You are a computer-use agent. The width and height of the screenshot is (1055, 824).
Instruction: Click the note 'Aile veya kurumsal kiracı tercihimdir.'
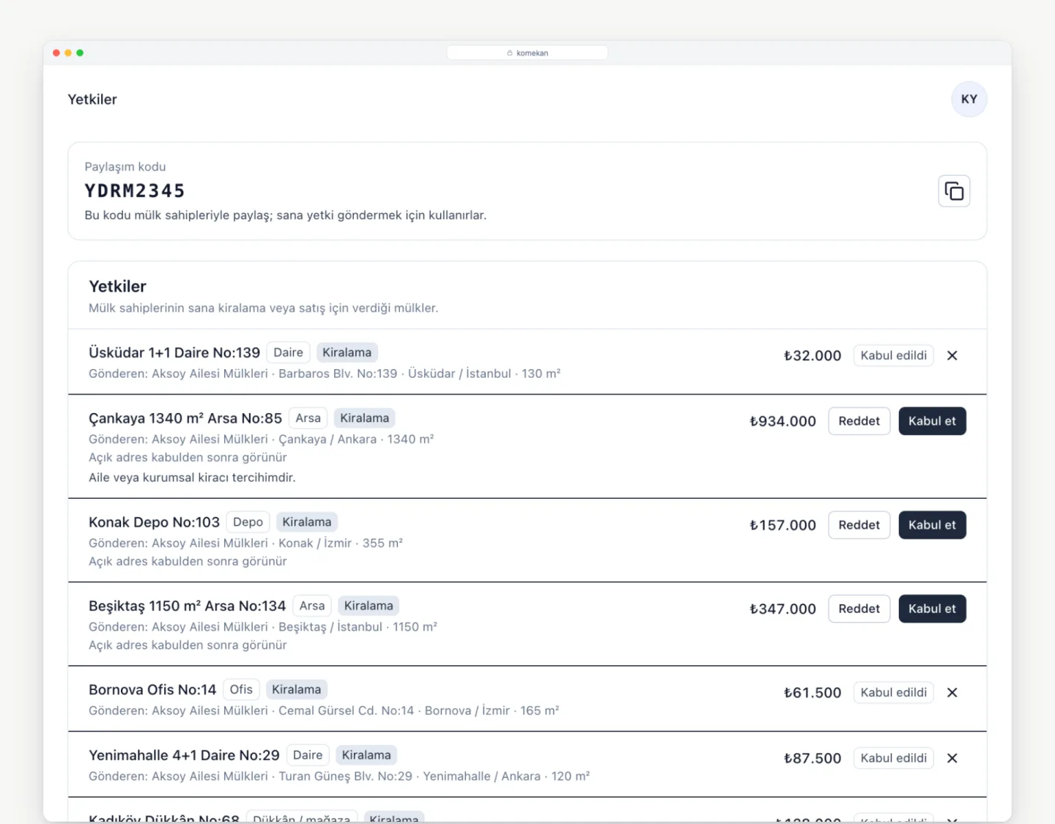192,478
